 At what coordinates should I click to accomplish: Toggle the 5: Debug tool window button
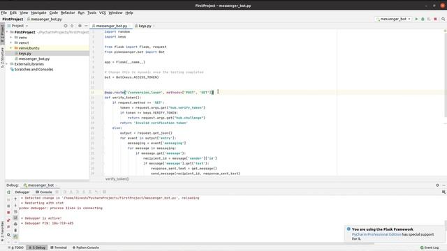click(37, 248)
